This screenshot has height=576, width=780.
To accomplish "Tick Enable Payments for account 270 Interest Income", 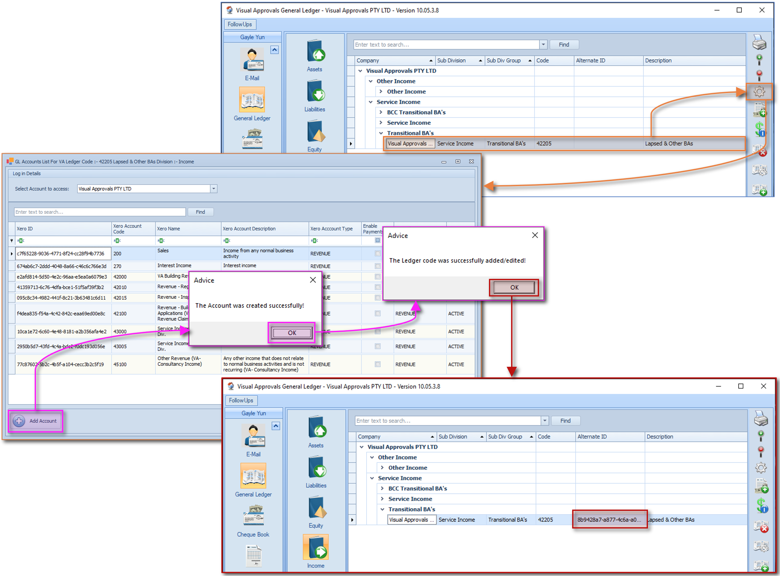I will click(x=377, y=266).
